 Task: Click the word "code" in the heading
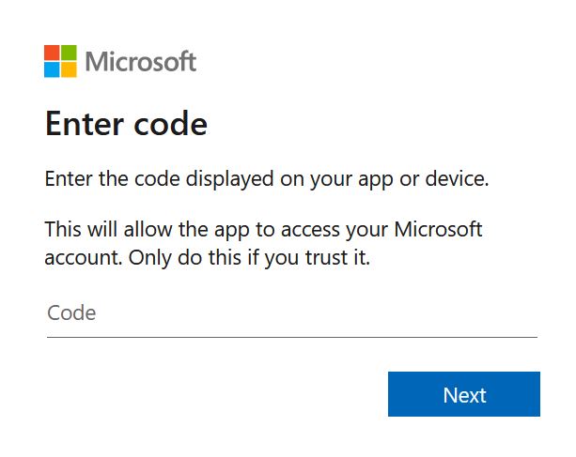pos(170,124)
